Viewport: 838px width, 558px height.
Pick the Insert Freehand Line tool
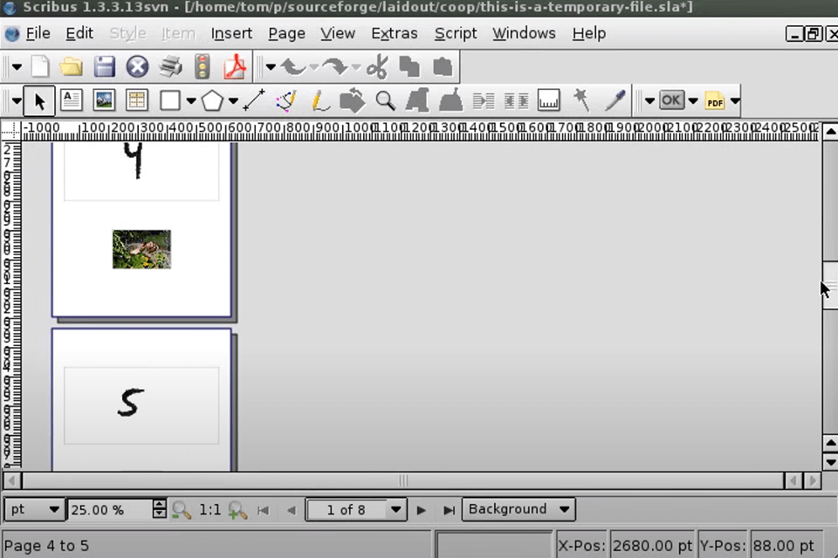tap(319, 100)
